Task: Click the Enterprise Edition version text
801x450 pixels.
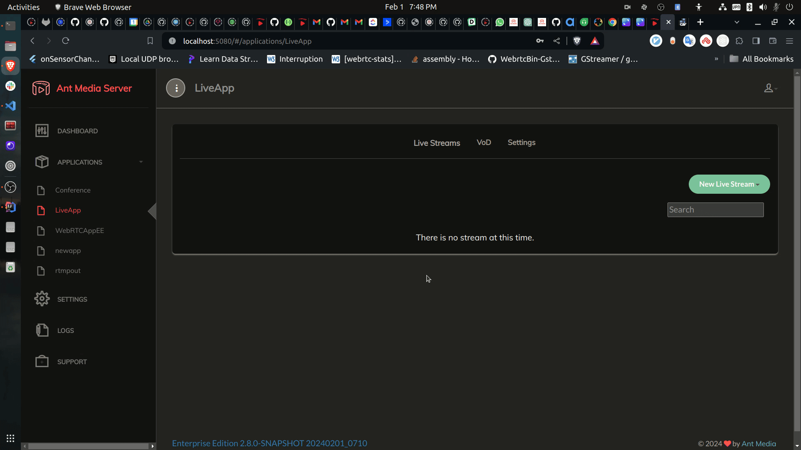Action: (270, 443)
